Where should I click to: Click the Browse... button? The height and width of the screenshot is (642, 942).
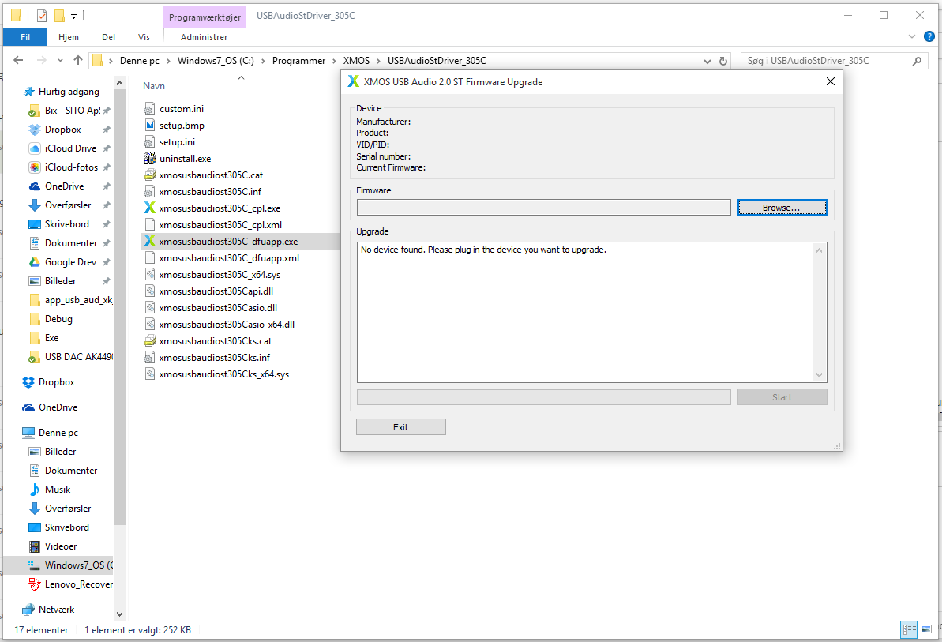coord(782,207)
